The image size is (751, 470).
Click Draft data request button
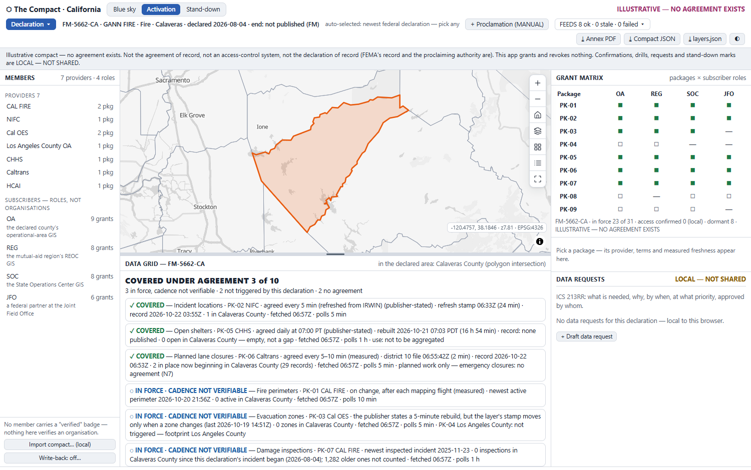coord(586,336)
